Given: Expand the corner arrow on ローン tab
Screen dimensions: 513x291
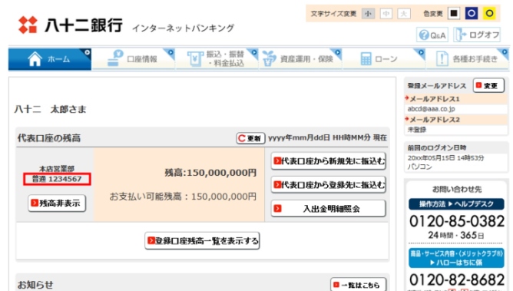Looking at the screenshot, I should tap(421, 53).
